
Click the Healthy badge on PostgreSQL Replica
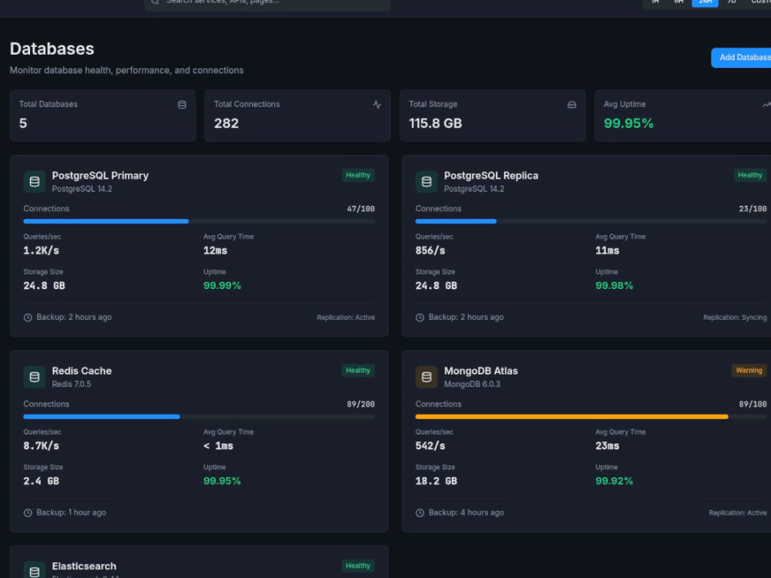pos(750,176)
